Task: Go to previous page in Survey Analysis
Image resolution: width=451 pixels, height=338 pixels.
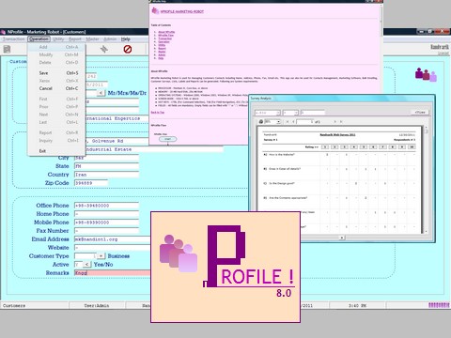Action: tap(293, 121)
